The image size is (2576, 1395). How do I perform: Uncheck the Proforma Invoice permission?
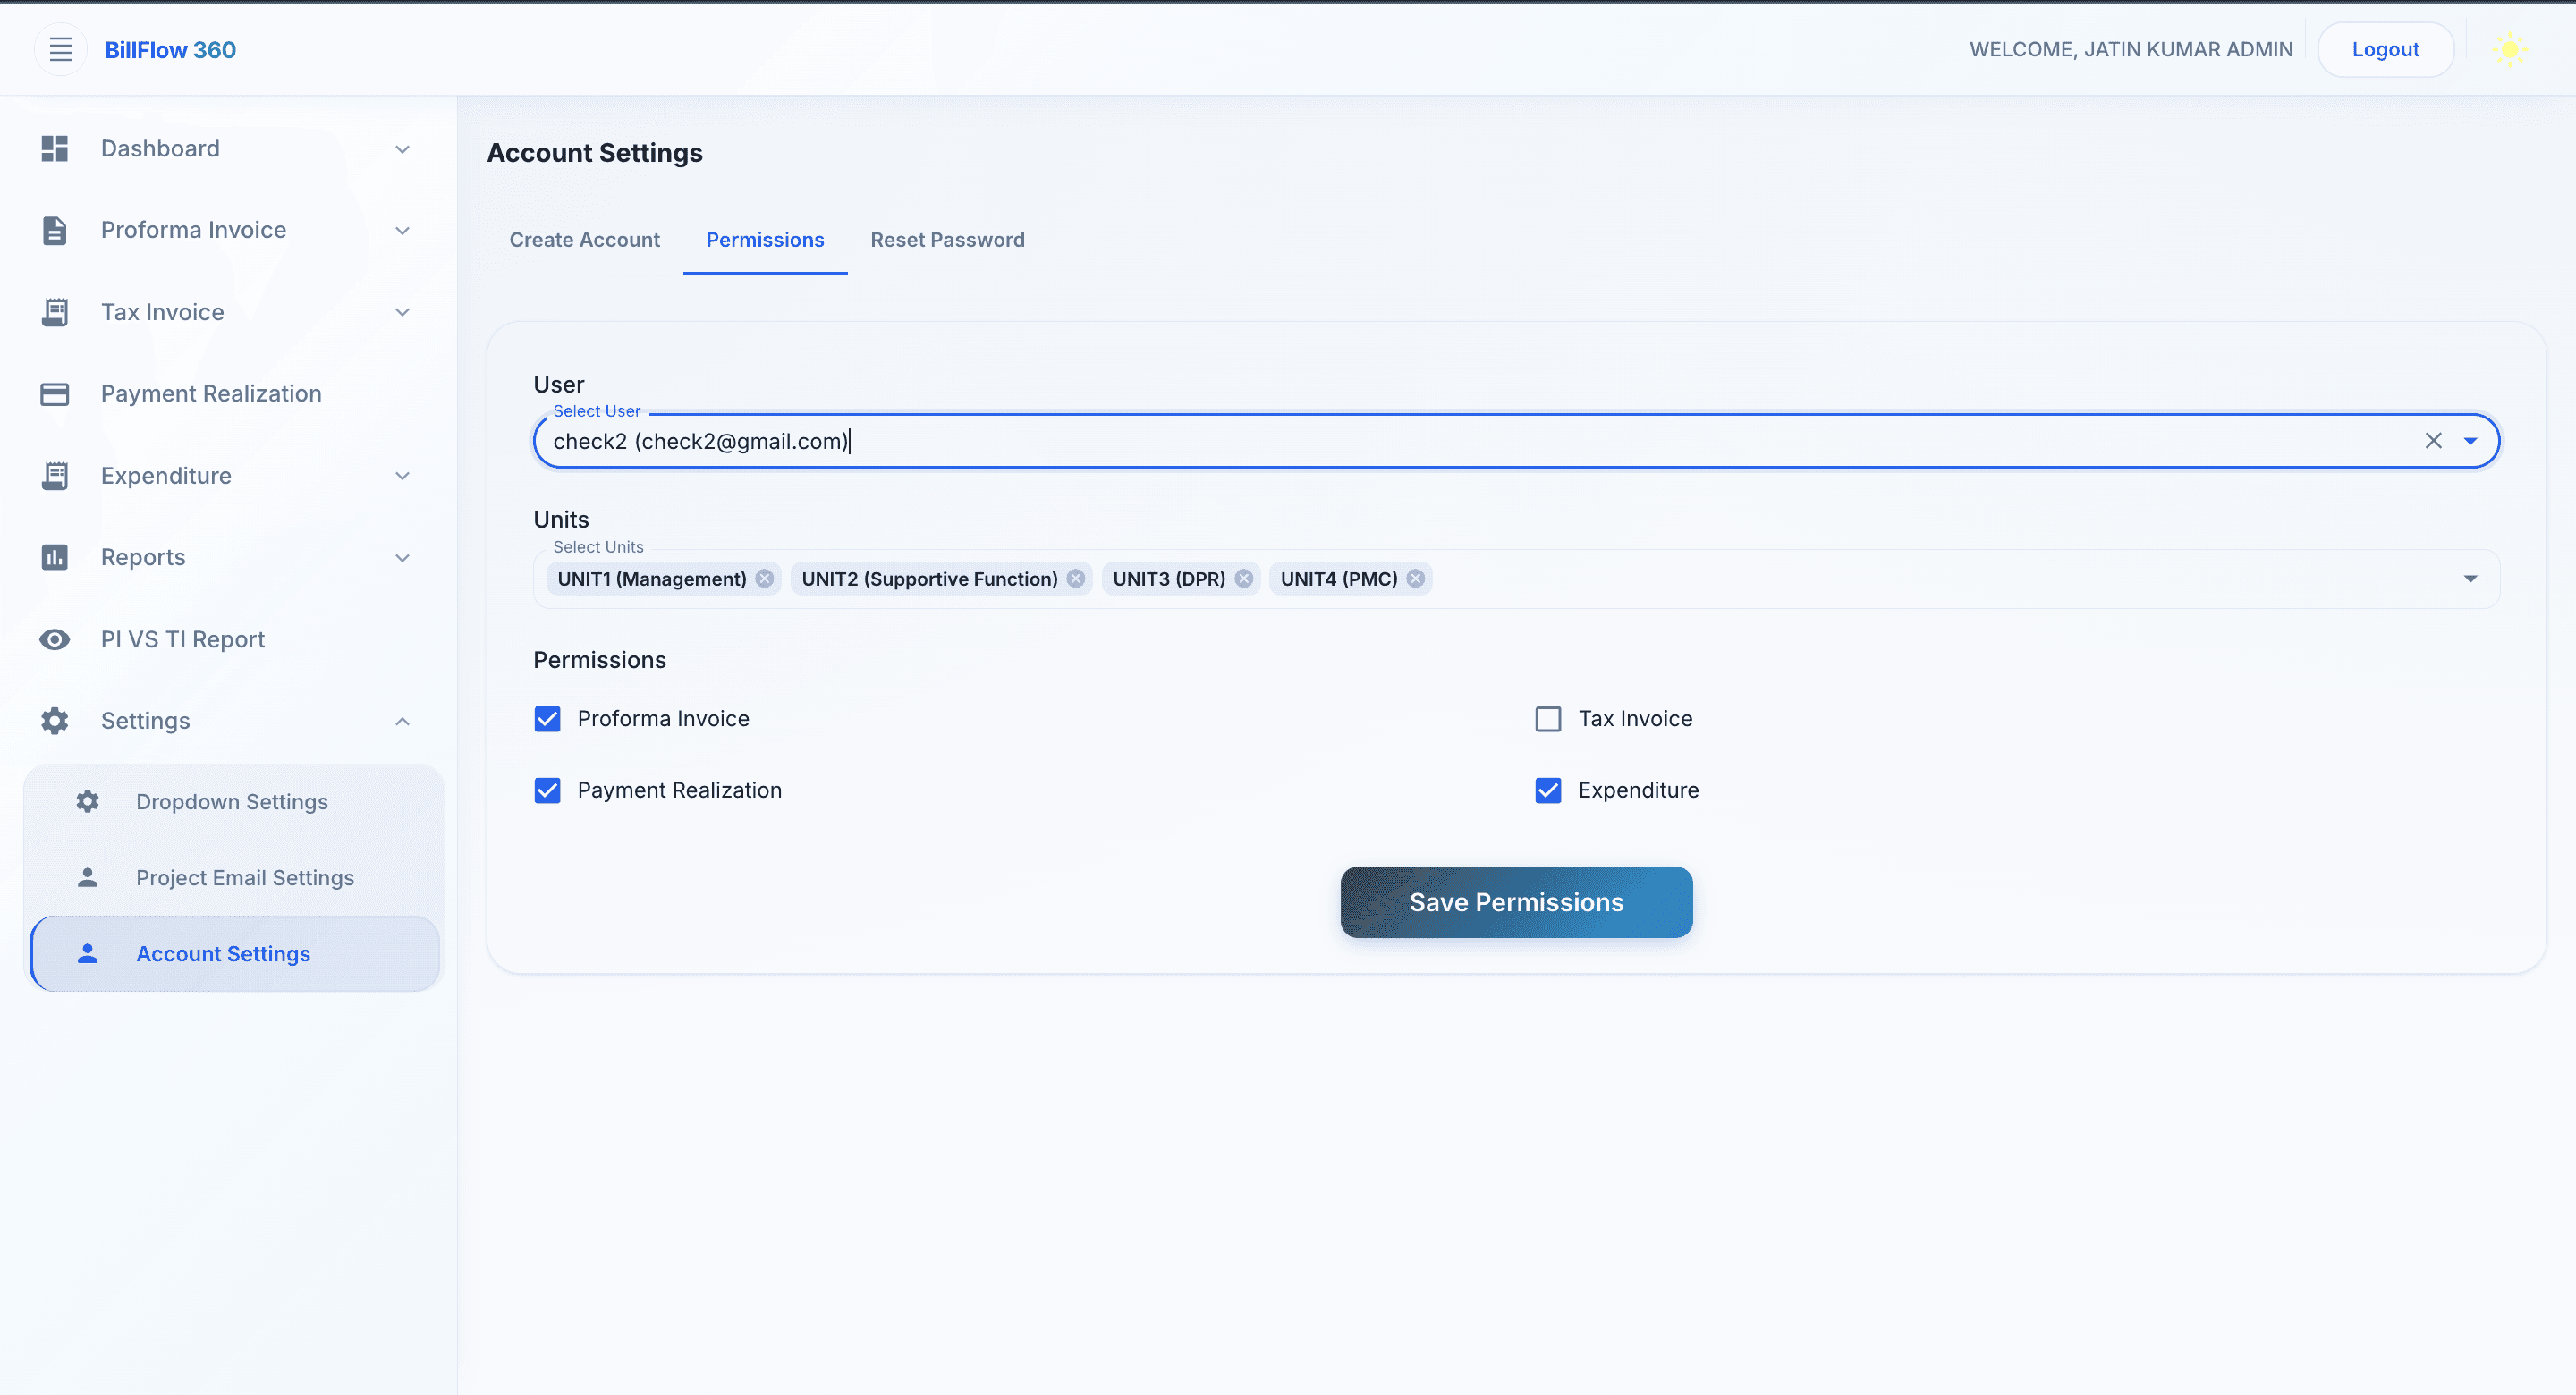[x=547, y=719]
